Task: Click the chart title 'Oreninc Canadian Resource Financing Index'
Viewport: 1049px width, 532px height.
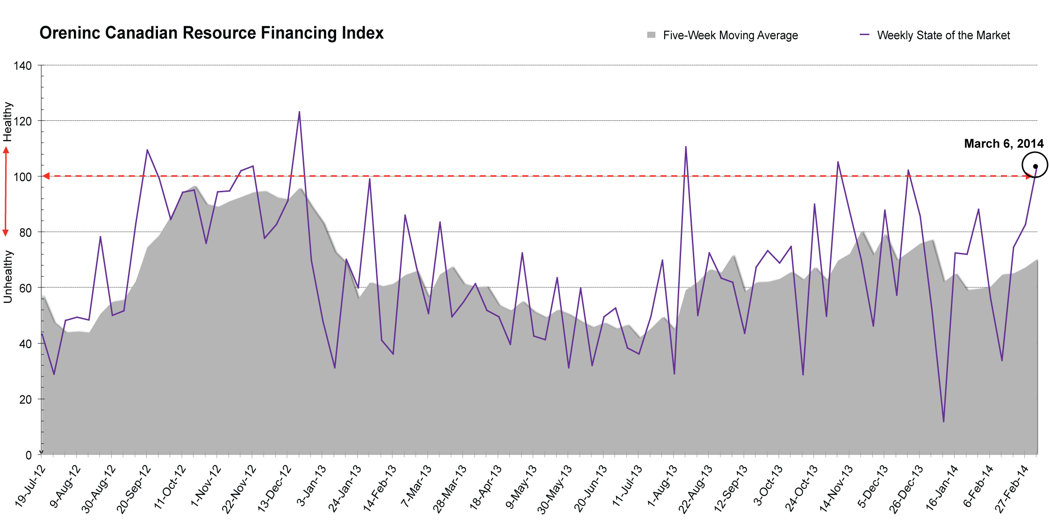Action: [x=211, y=33]
